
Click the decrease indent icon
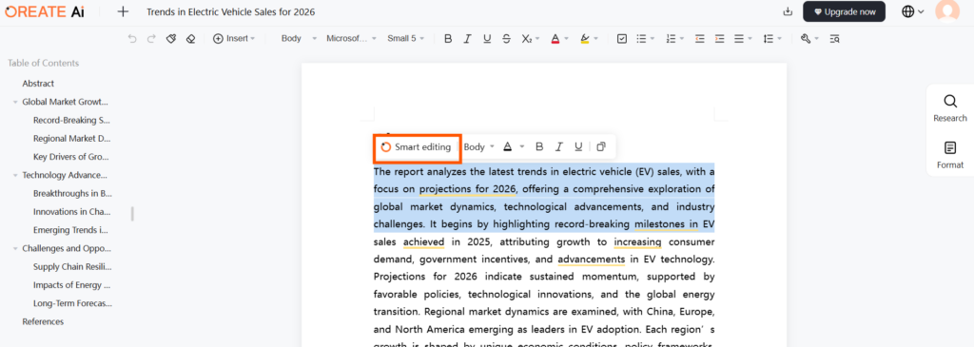pyautogui.click(x=699, y=38)
